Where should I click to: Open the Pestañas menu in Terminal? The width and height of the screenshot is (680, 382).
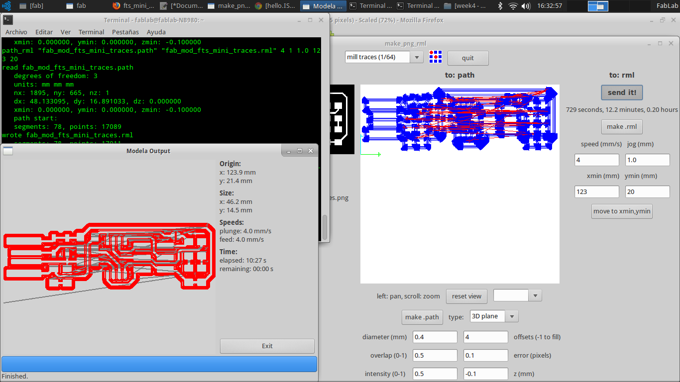125,32
